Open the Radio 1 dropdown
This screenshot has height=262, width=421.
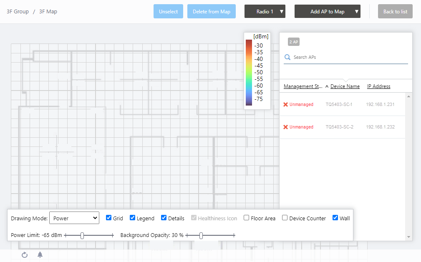(x=265, y=12)
